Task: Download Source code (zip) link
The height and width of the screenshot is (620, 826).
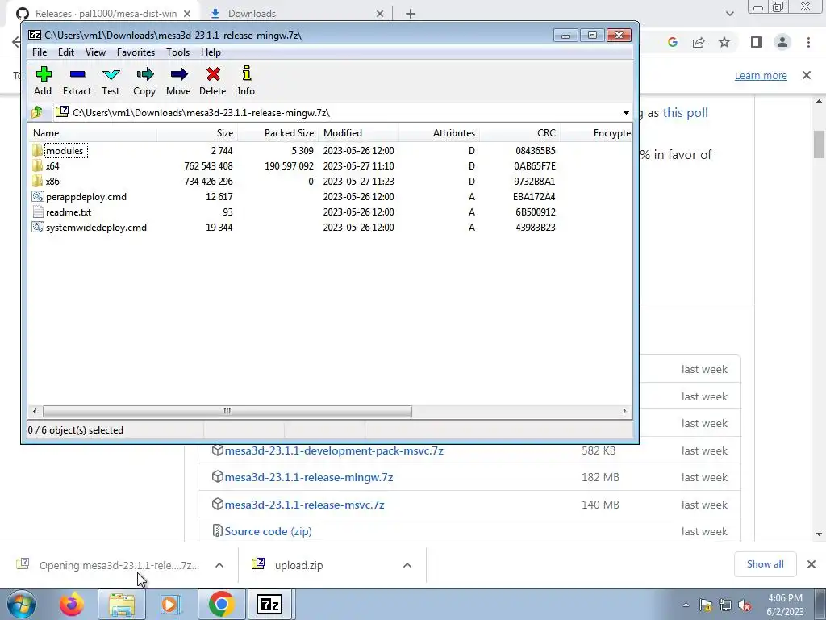Action: (x=268, y=531)
